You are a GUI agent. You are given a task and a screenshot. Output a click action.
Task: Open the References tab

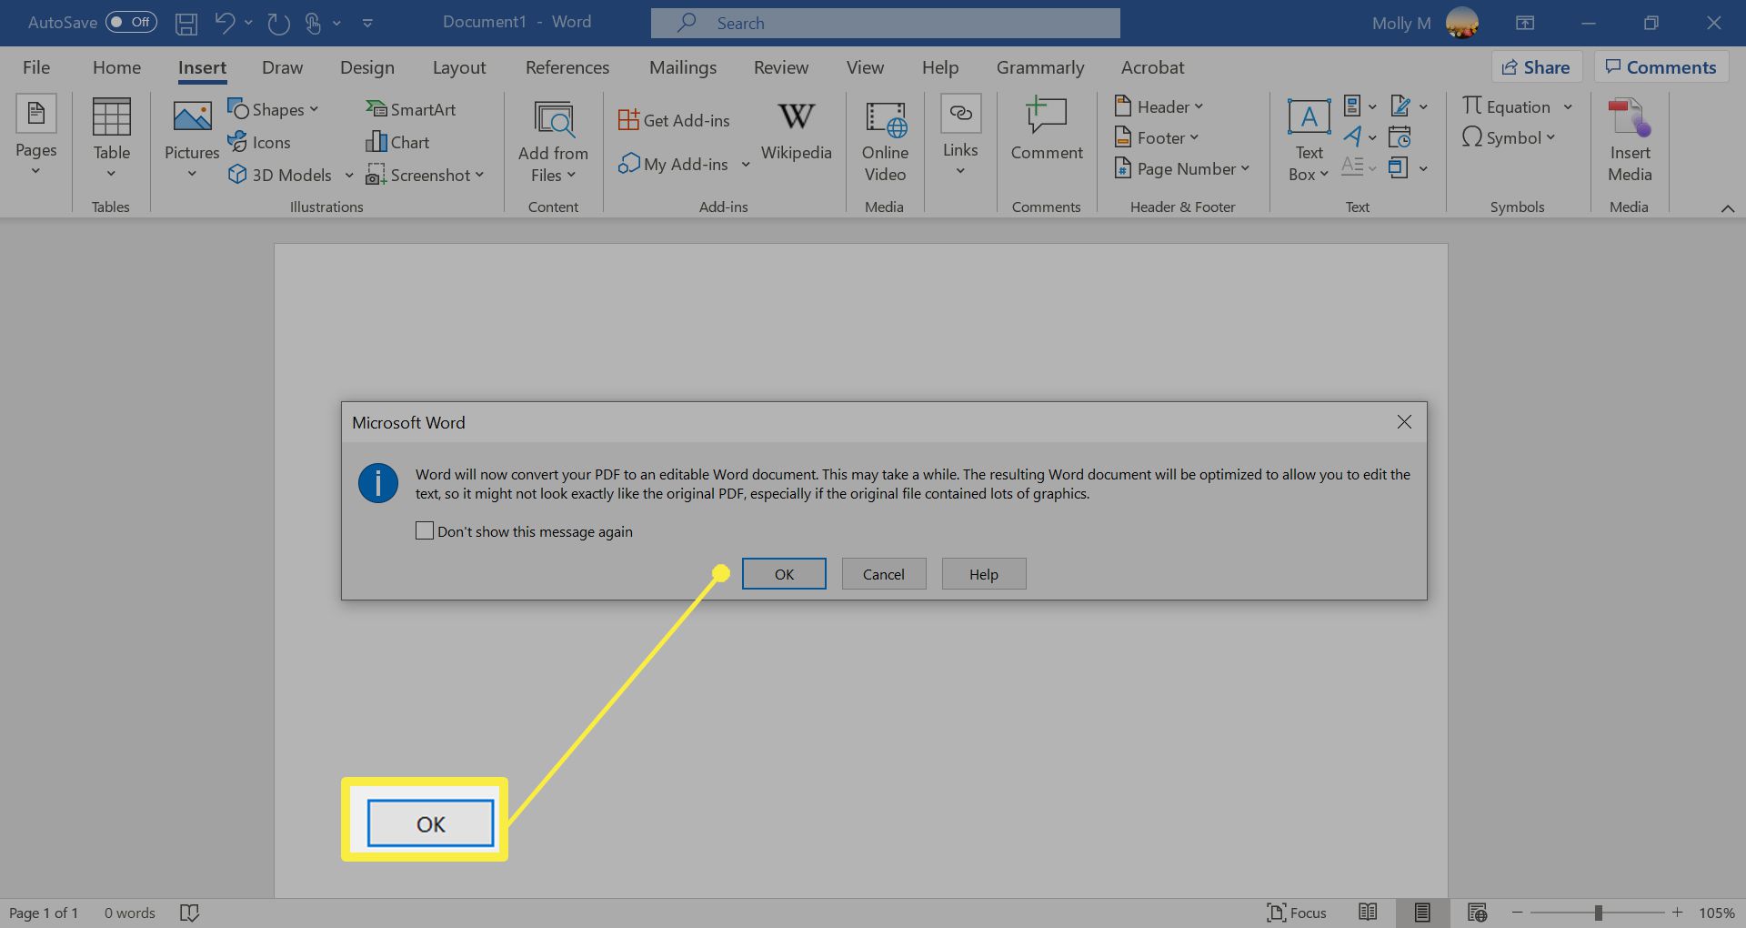click(x=567, y=67)
